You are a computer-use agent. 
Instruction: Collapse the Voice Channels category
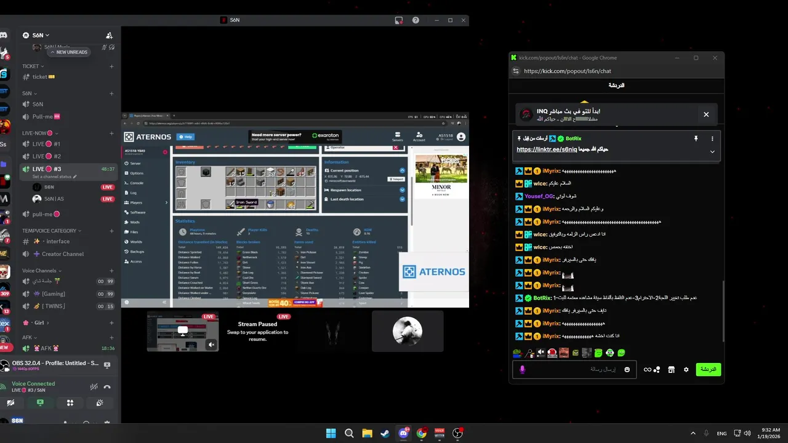(x=42, y=271)
